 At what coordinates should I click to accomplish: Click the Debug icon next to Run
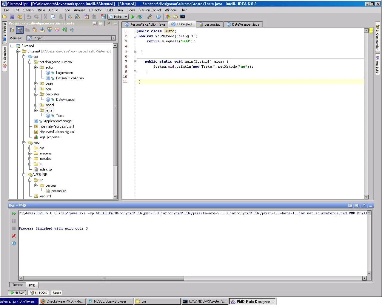coord(140,17)
